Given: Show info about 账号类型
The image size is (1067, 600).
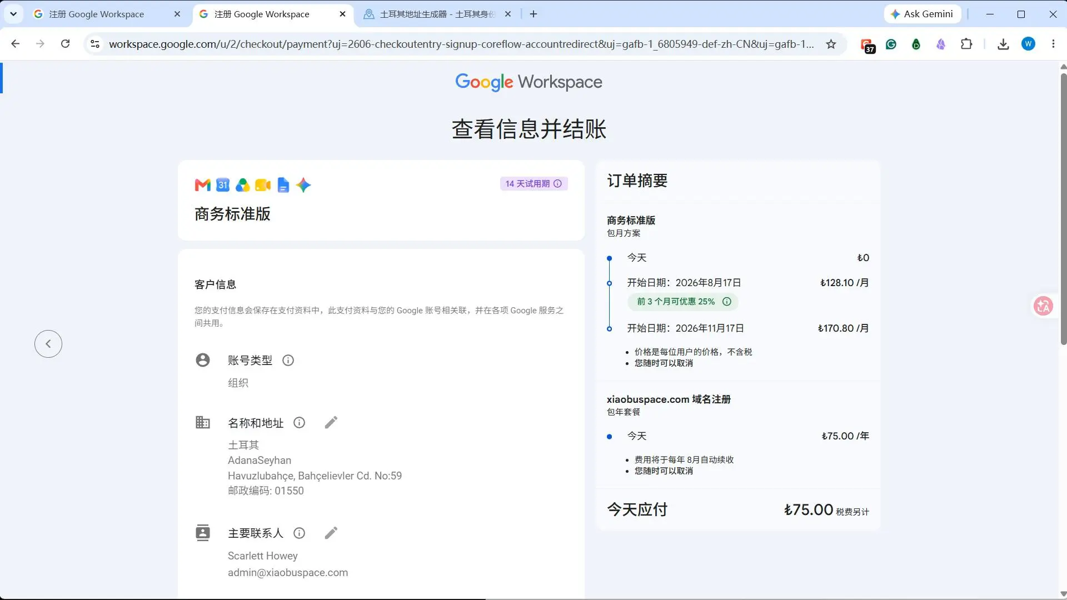Looking at the screenshot, I should point(288,361).
